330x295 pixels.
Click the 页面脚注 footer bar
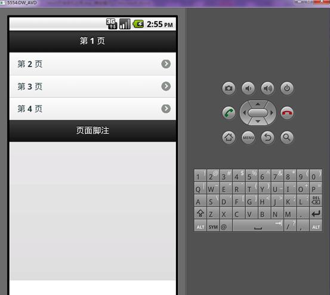(92, 131)
